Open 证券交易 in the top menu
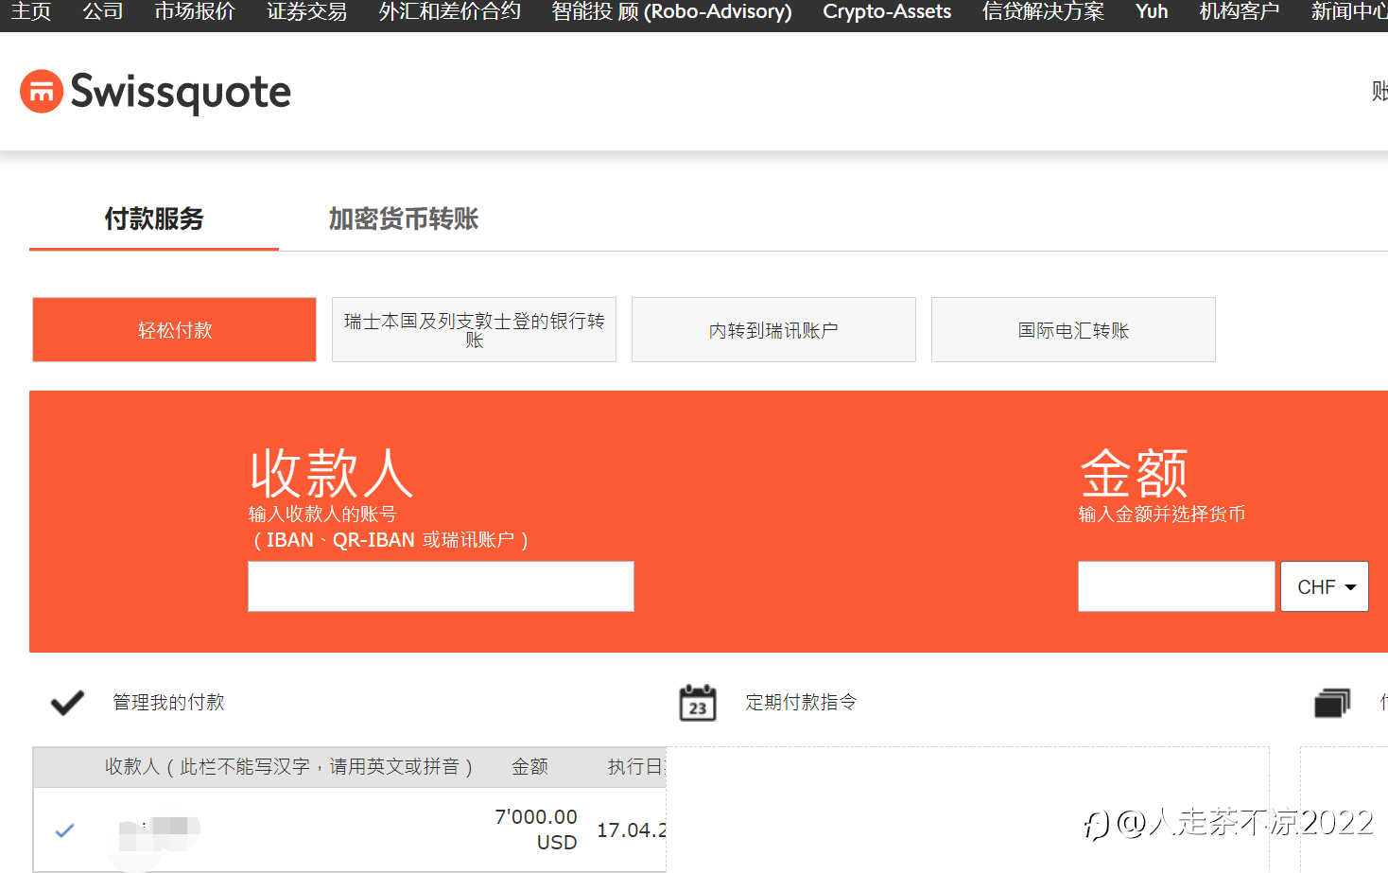This screenshot has height=873, width=1388. coord(306,11)
